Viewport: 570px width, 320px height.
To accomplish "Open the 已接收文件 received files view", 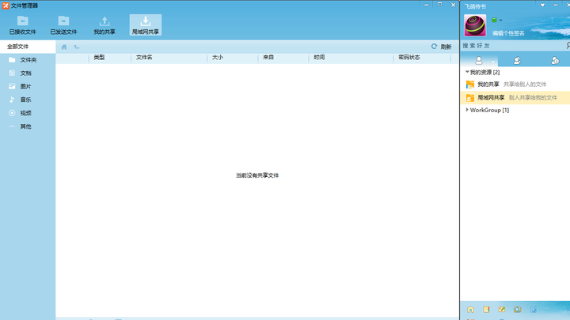I will click(x=22, y=25).
